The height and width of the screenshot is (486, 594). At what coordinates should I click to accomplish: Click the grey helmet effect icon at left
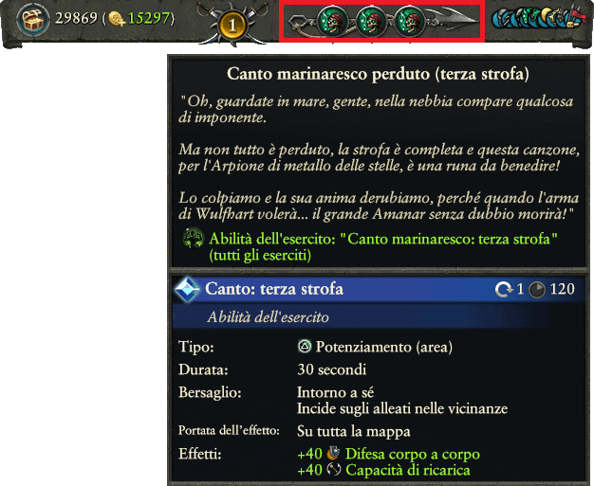tap(499, 19)
